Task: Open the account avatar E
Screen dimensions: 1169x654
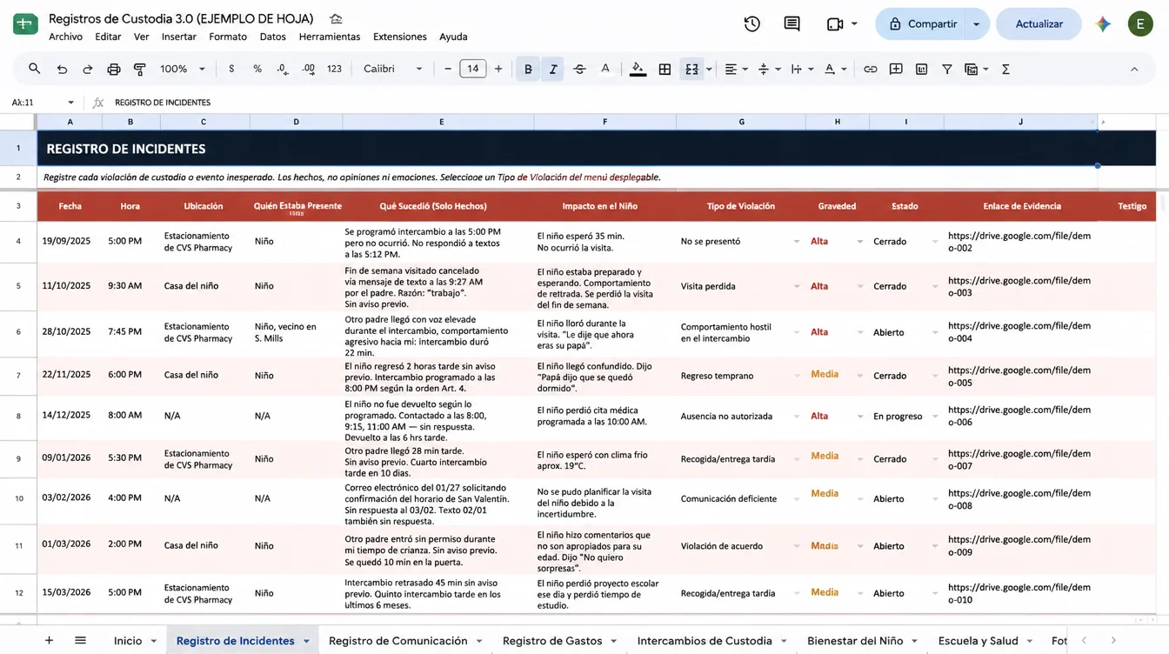Action: click(x=1140, y=23)
